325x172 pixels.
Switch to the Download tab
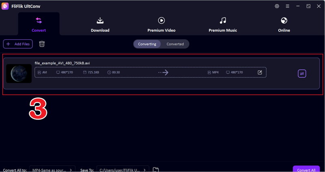[x=100, y=24]
